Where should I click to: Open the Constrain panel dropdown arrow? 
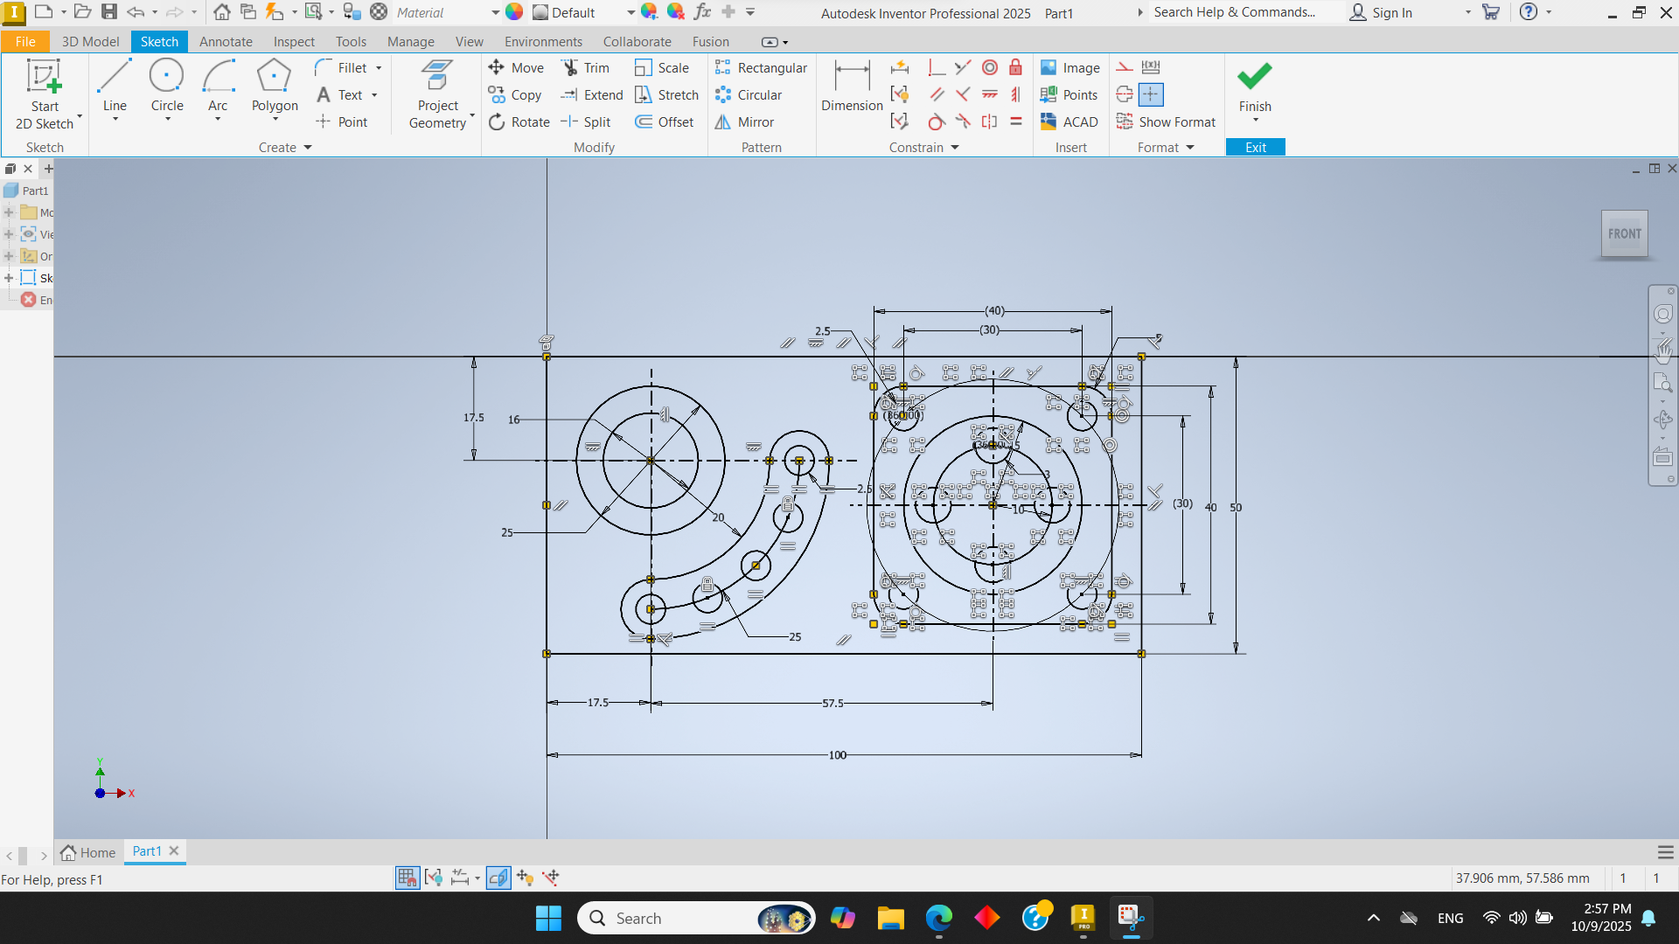[x=955, y=148]
